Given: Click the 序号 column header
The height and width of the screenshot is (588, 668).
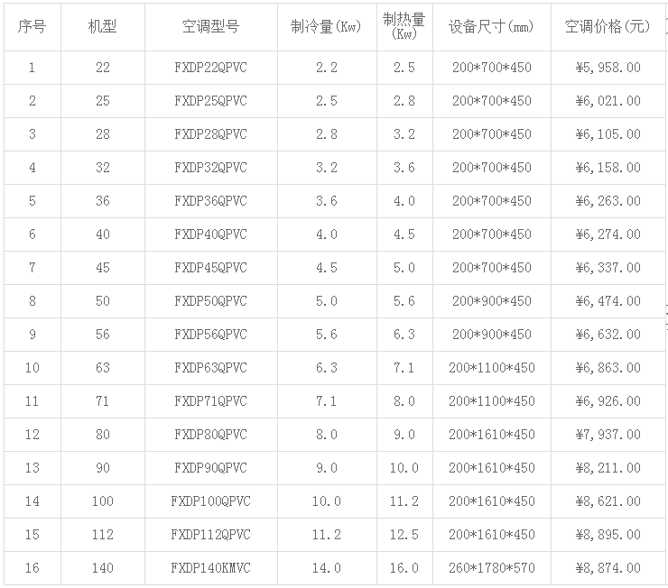Looking at the screenshot, I should pos(32,26).
